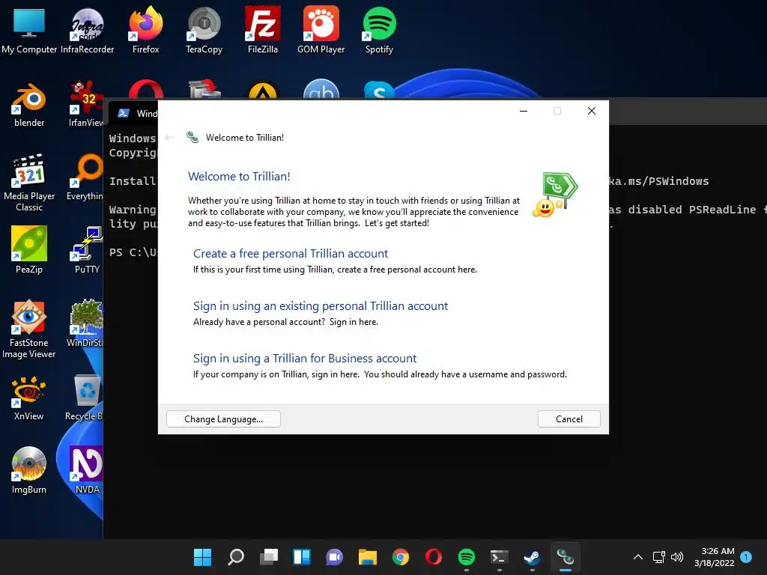Image resolution: width=767 pixels, height=575 pixels.
Task: Open PeaZip desktop shortcut
Action: (x=29, y=250)
